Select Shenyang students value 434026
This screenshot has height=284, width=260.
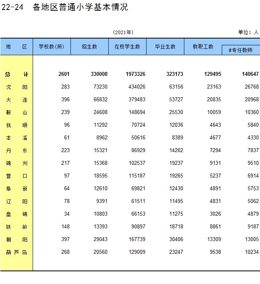[x=137, y=87]
